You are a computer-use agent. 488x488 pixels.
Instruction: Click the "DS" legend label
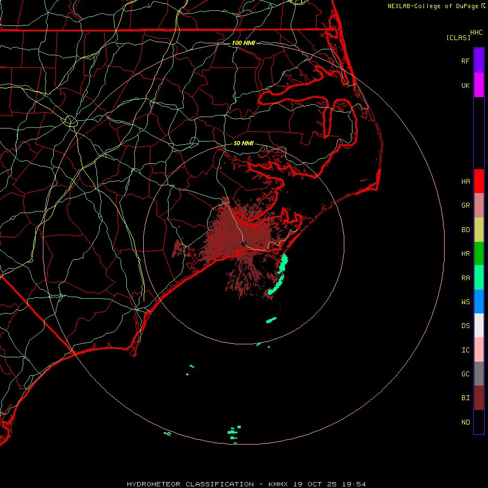point(465,325)
